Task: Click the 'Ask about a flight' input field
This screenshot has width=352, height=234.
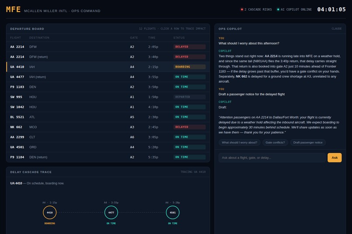Action: coord(272,158)
